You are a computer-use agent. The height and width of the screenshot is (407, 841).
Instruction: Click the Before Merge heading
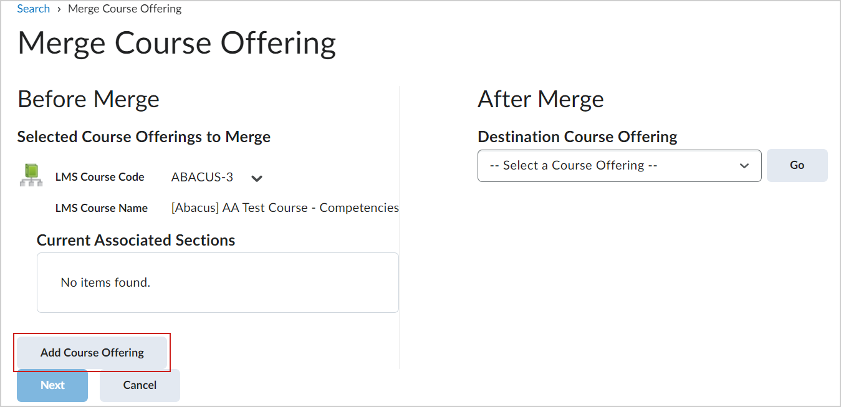89,100
